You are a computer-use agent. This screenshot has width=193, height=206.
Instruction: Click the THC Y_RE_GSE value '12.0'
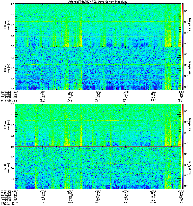tap(153, 193)
